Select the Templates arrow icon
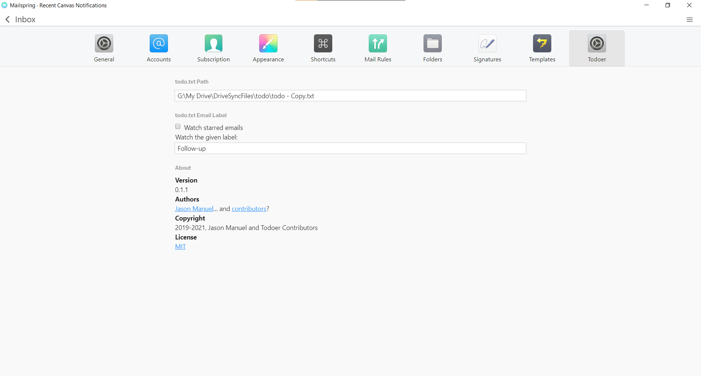This screenshot has width=701, height=376. tap(542, 43)
